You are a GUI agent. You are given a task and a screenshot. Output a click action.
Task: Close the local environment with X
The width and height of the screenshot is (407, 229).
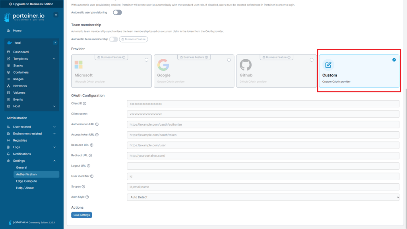click(55, 43)
